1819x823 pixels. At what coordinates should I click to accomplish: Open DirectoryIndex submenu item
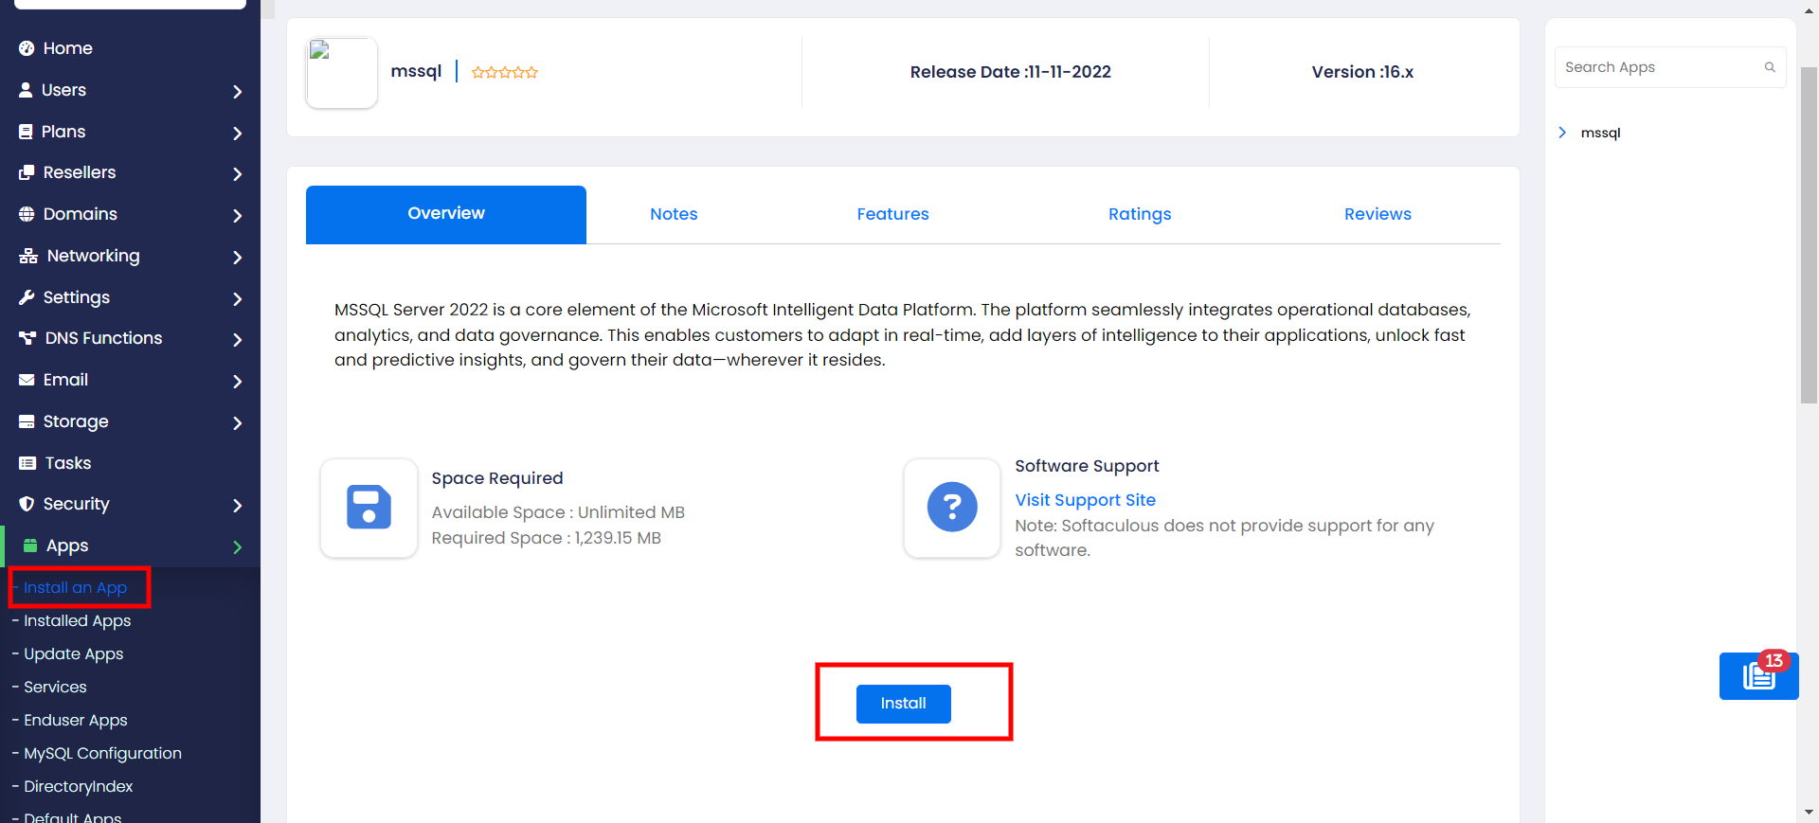(x=78, y=787)
